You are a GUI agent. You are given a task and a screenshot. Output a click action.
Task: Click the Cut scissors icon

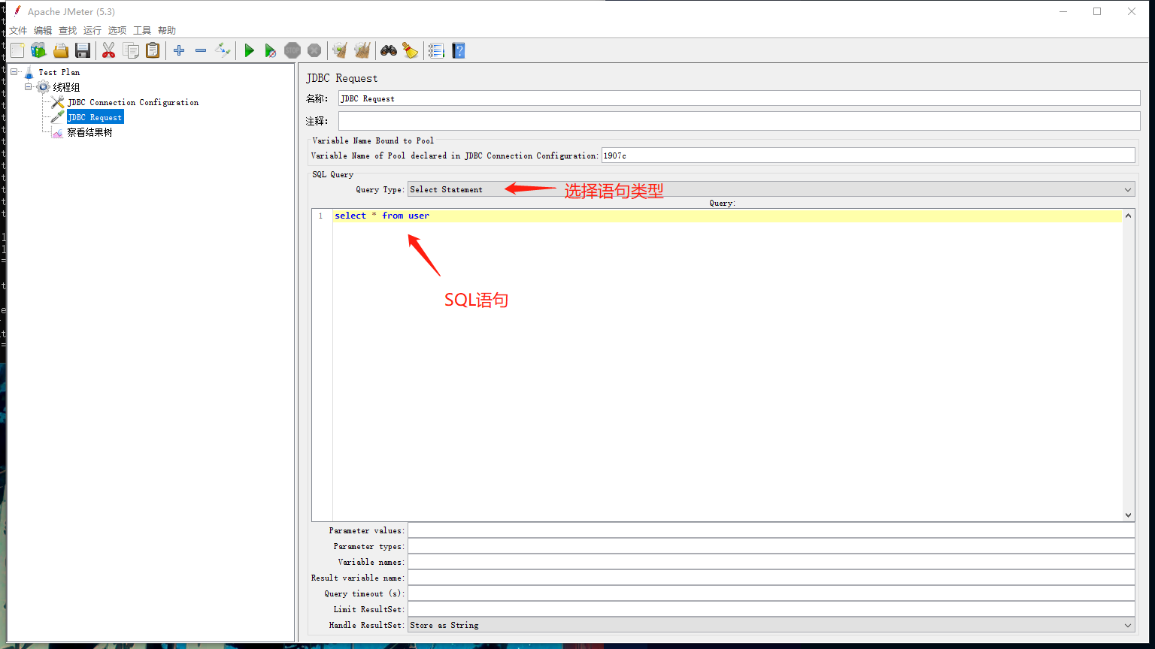tap(109, 50)
